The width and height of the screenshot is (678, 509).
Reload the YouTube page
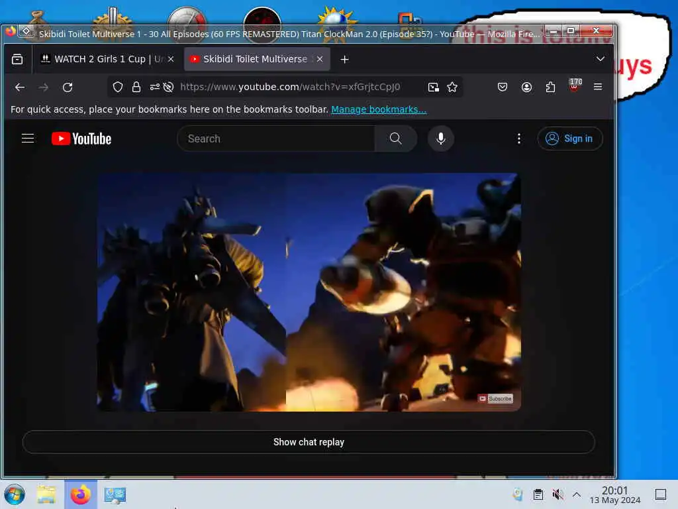(68, 87)
